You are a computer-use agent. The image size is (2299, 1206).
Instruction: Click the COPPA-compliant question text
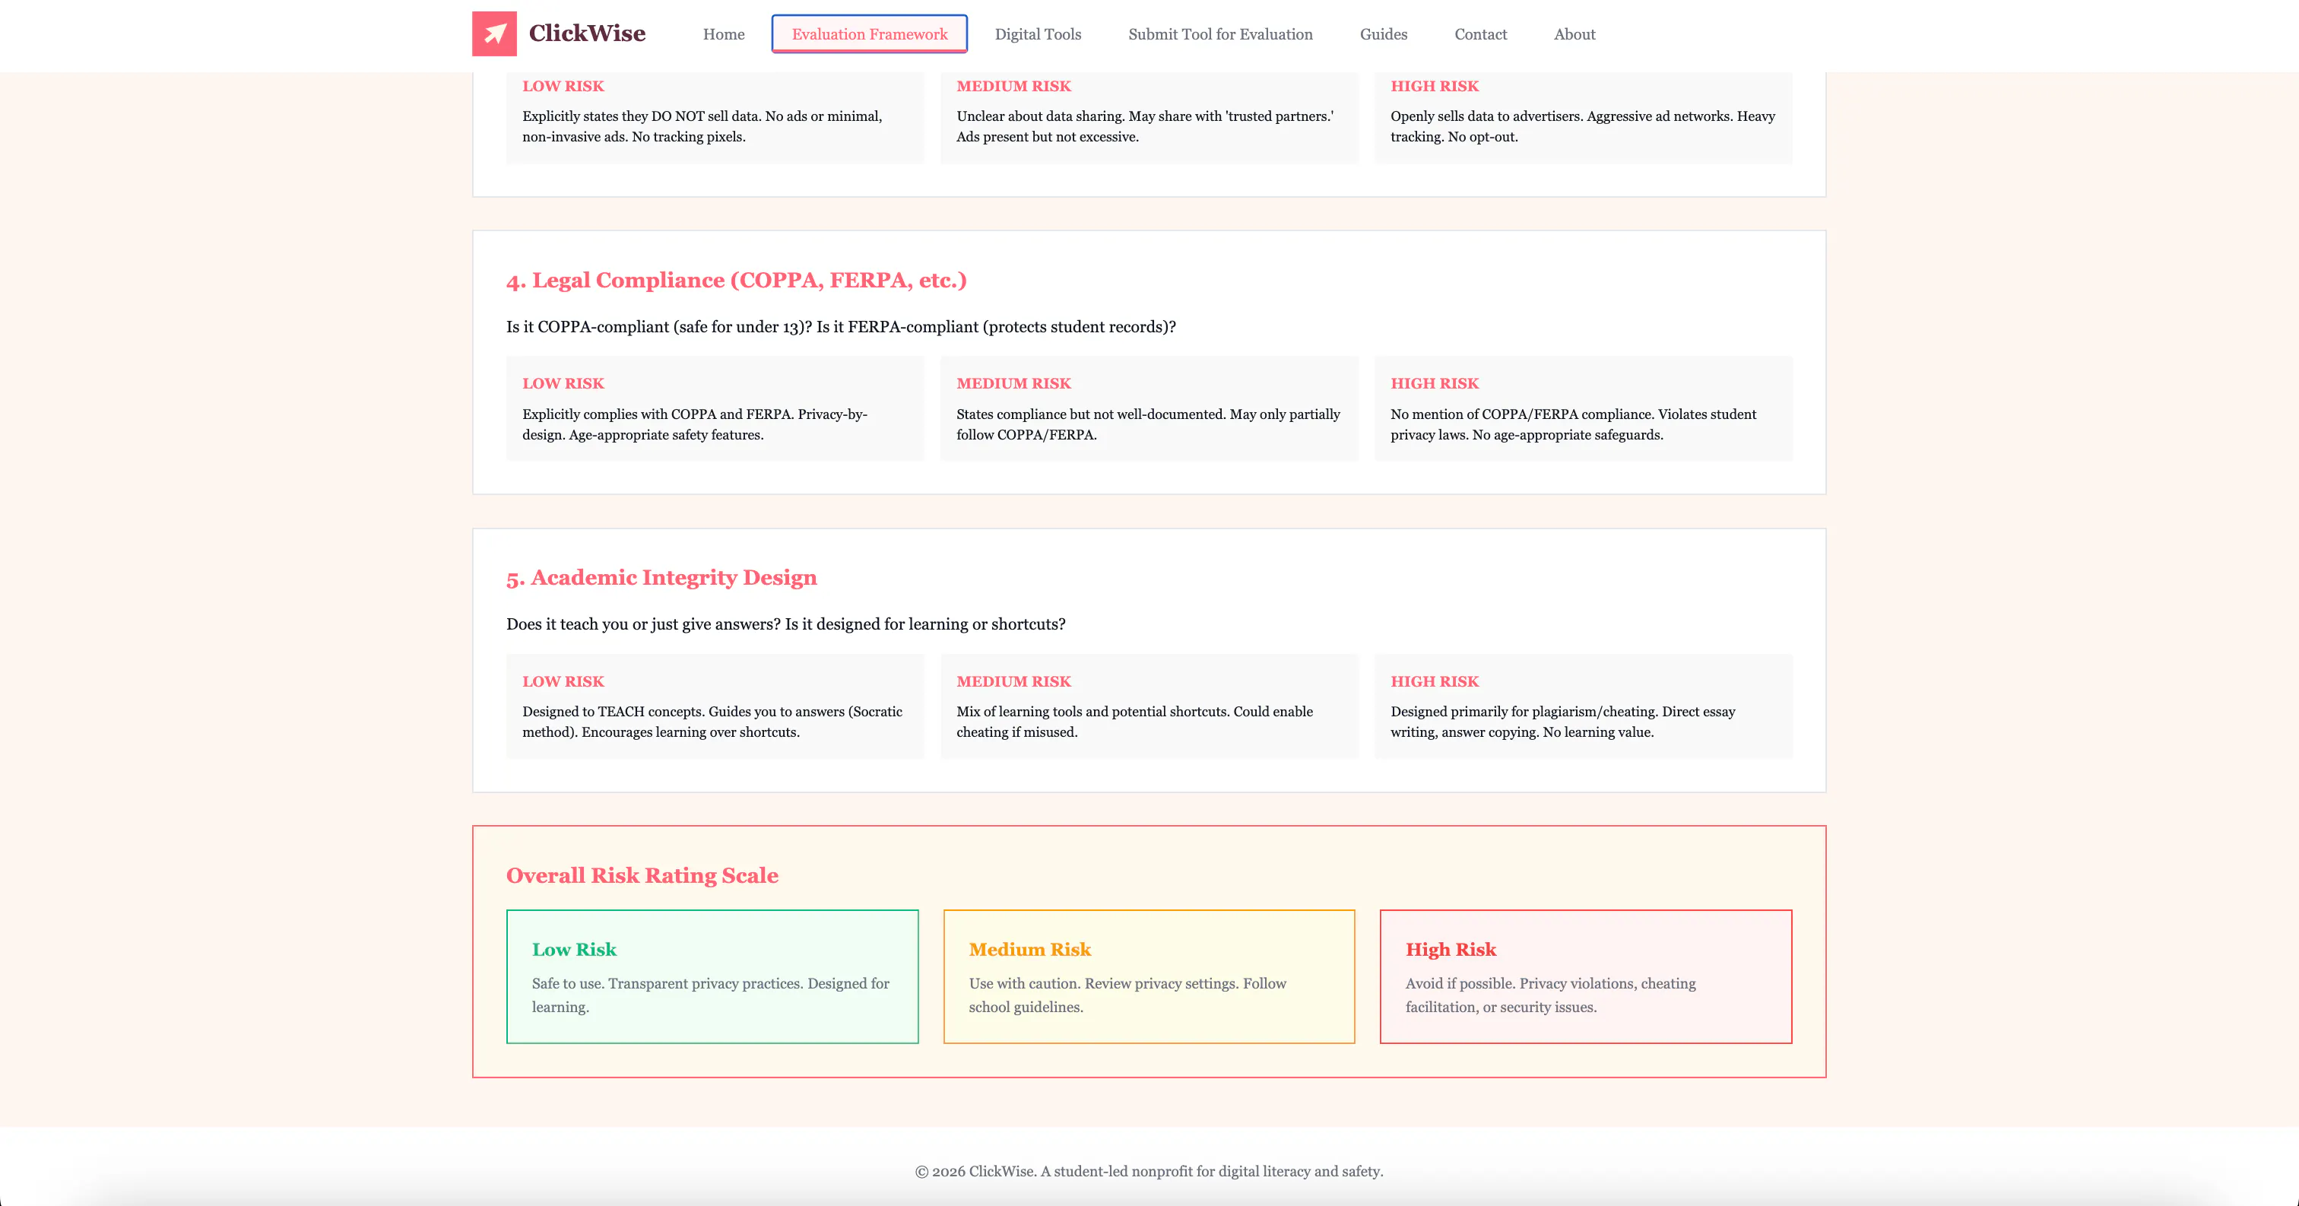pyautogui.click(x=841, y=327)
